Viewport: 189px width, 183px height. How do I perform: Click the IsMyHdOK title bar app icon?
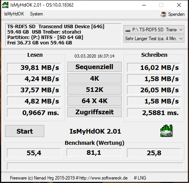(x=5, y=5)
